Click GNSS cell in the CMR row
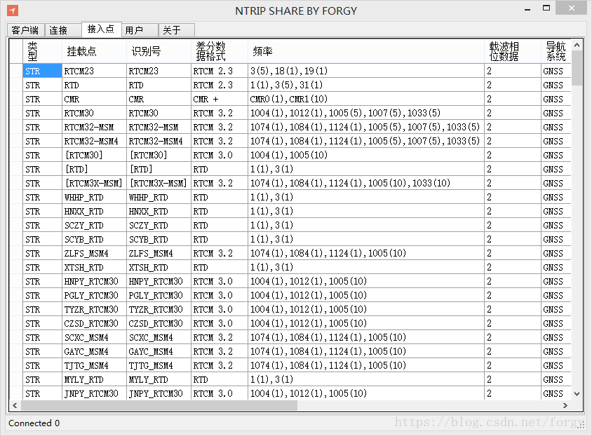 click(x=556, y=100)
